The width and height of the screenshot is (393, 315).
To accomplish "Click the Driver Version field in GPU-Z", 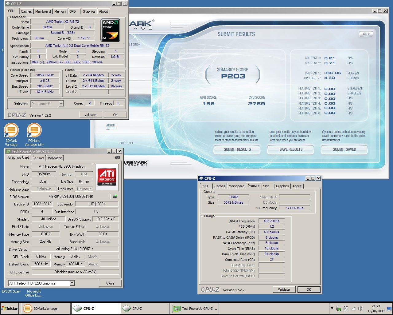I will pyautogui.click(x=75, y=249).
